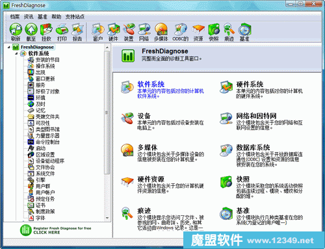Open the 软件系统 heading link
This screenshot has width=325, height=249.
pyautogui.click(x=151, y=84)
